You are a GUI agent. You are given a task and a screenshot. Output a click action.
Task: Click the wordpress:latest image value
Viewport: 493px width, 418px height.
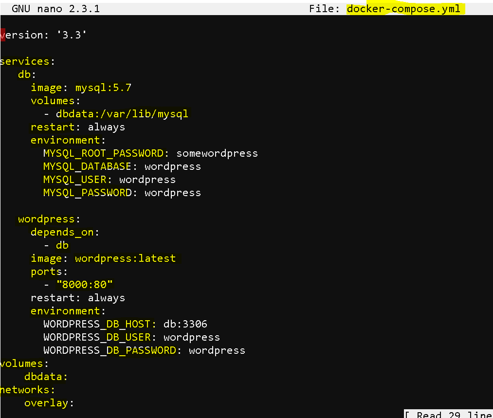[125, 258]
